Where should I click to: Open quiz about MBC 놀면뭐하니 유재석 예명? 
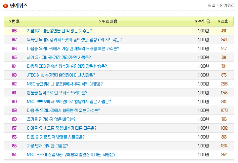pyautogui.click(x=65, y=84)
